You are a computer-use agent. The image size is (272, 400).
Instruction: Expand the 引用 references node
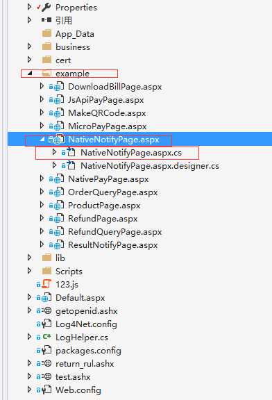point(30,20)
